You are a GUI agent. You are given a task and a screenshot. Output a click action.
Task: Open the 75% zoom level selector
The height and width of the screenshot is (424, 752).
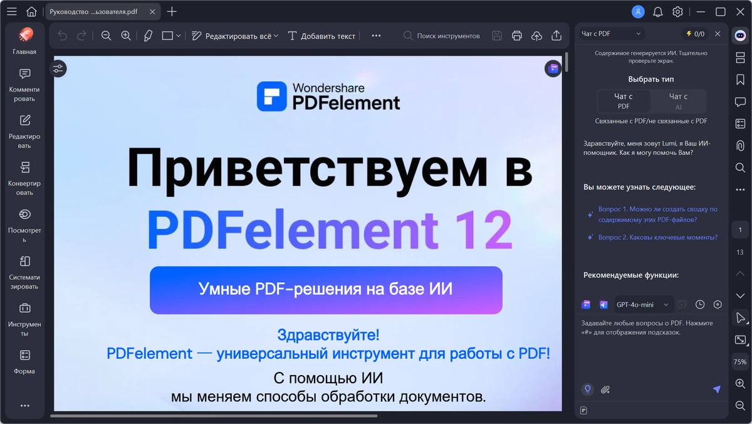point(740,362)
